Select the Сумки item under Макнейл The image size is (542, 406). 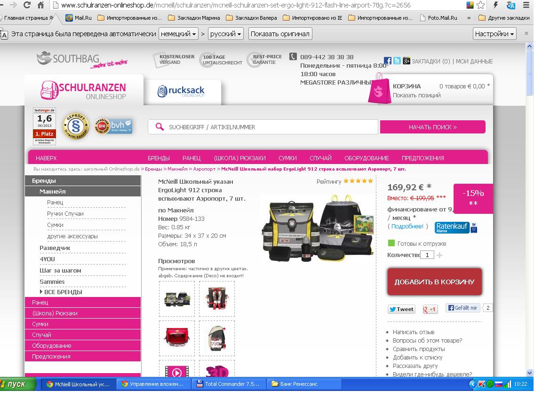point(55,225)
